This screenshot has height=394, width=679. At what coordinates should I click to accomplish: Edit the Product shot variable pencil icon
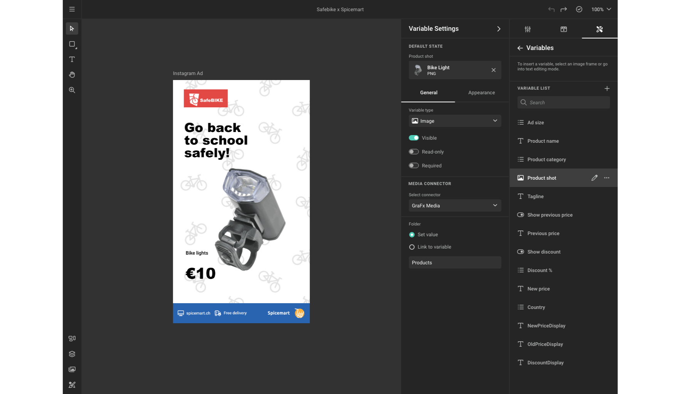click(595, 178)
